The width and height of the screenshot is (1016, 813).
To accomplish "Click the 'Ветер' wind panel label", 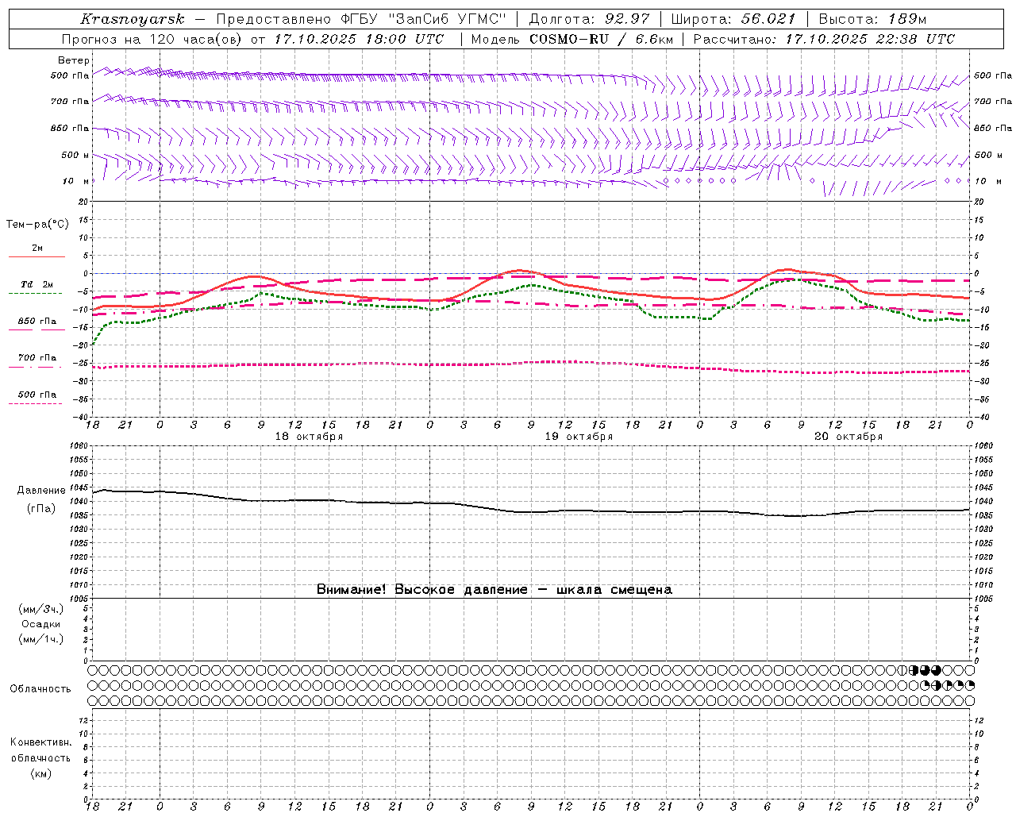I will click(x=73, y=60).
